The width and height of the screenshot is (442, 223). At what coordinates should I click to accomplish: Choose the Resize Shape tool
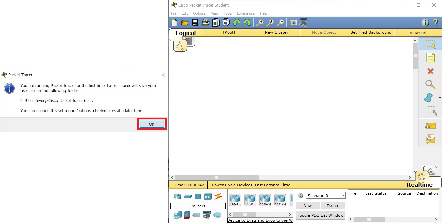(x=432, y=111)
